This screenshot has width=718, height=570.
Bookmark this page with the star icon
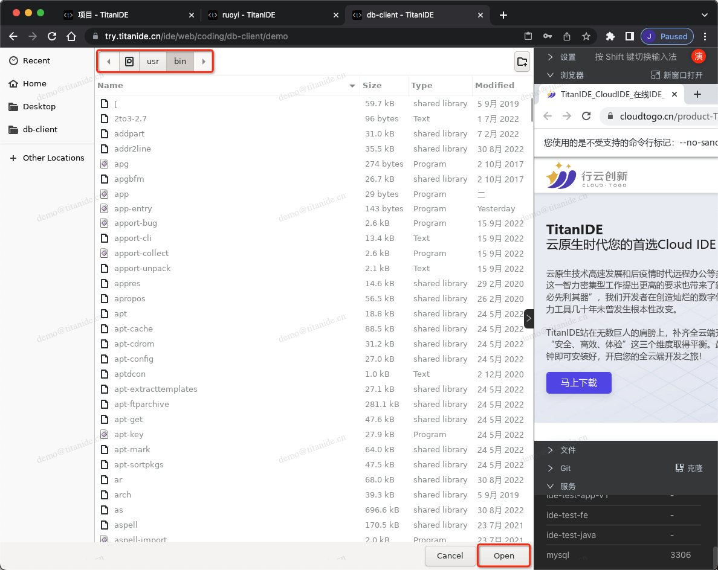pyautogui.click(x=586, y=36)
